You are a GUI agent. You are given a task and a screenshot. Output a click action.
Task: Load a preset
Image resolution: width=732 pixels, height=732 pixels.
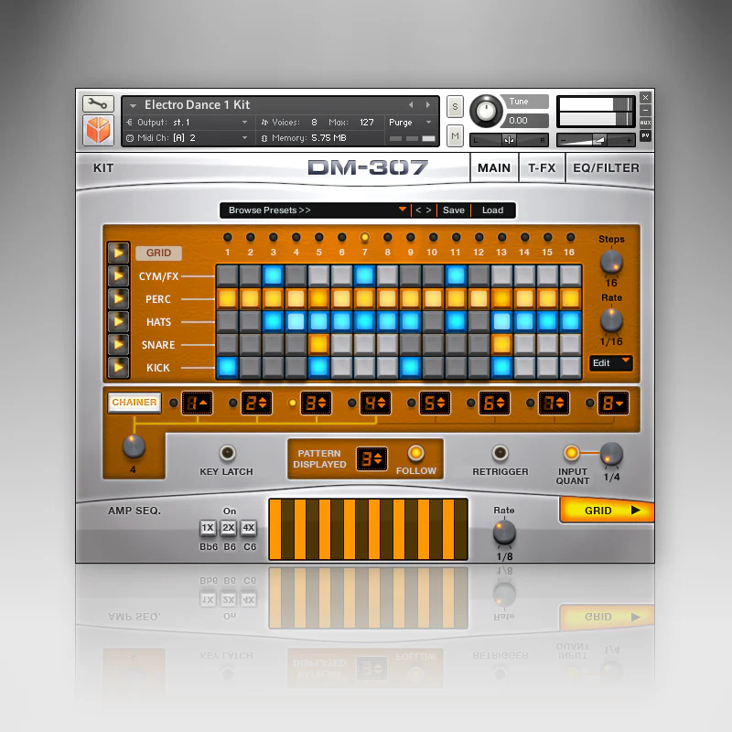pos(492,210)
